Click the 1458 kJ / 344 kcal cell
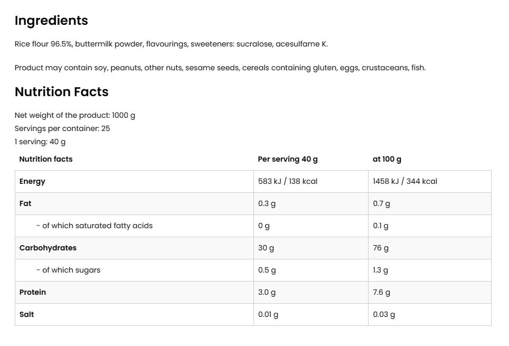The image size is (509, 346). click(x=405, y=181)
